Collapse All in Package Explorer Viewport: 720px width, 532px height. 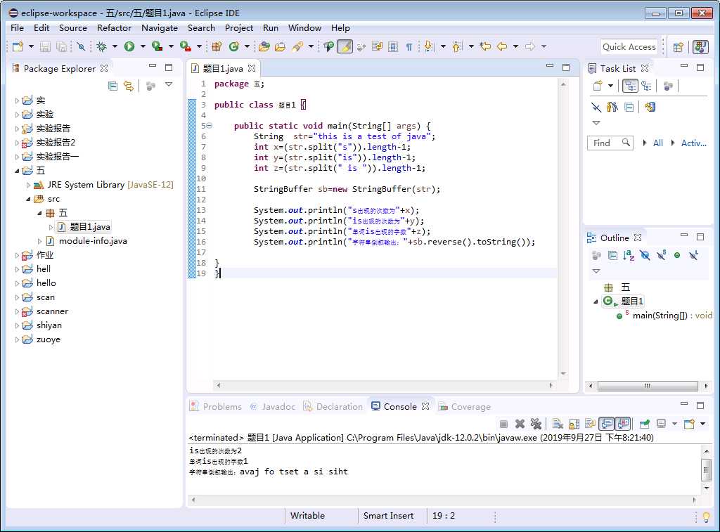pos(112,86)
